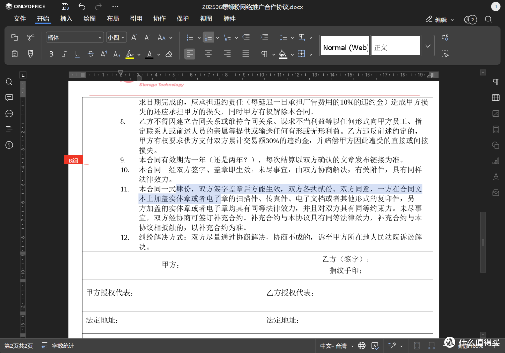Align text right
Screen dimensions: 505x353
click(227, 54)
